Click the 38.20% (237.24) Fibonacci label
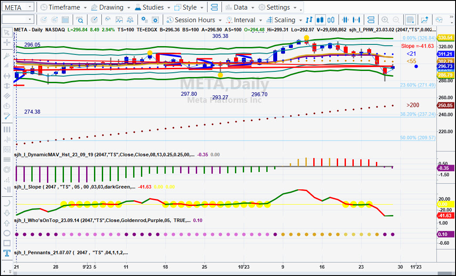 418,114
